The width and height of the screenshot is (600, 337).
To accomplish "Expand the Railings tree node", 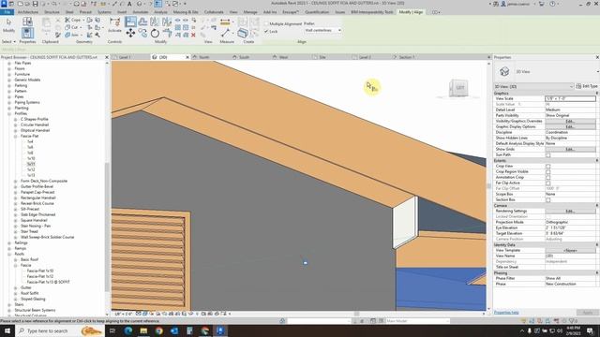I will [x=9, y=242].
